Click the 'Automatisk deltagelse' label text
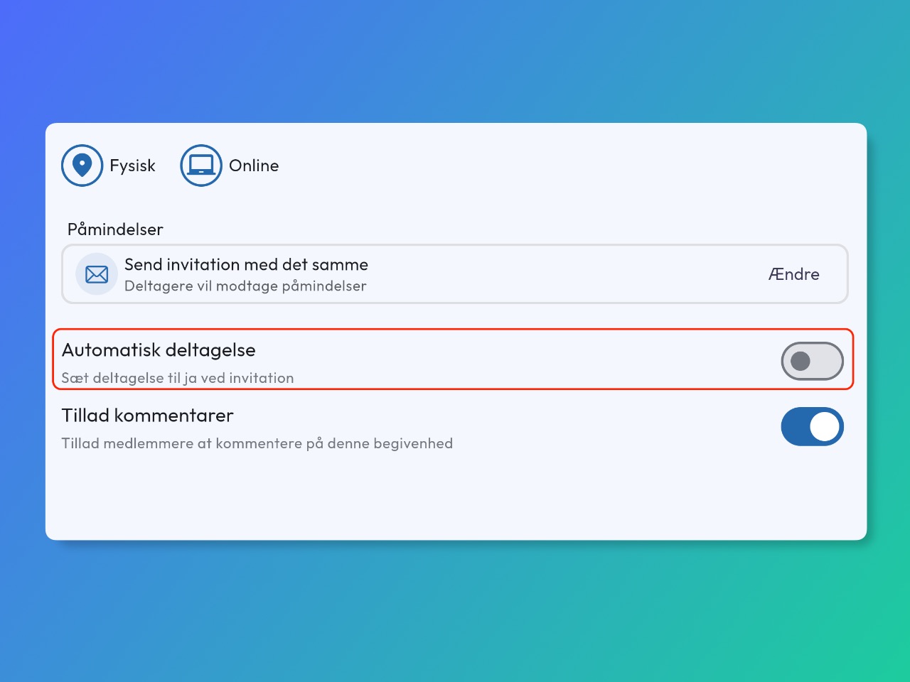910x682 pixels. [x=159, y=350]
